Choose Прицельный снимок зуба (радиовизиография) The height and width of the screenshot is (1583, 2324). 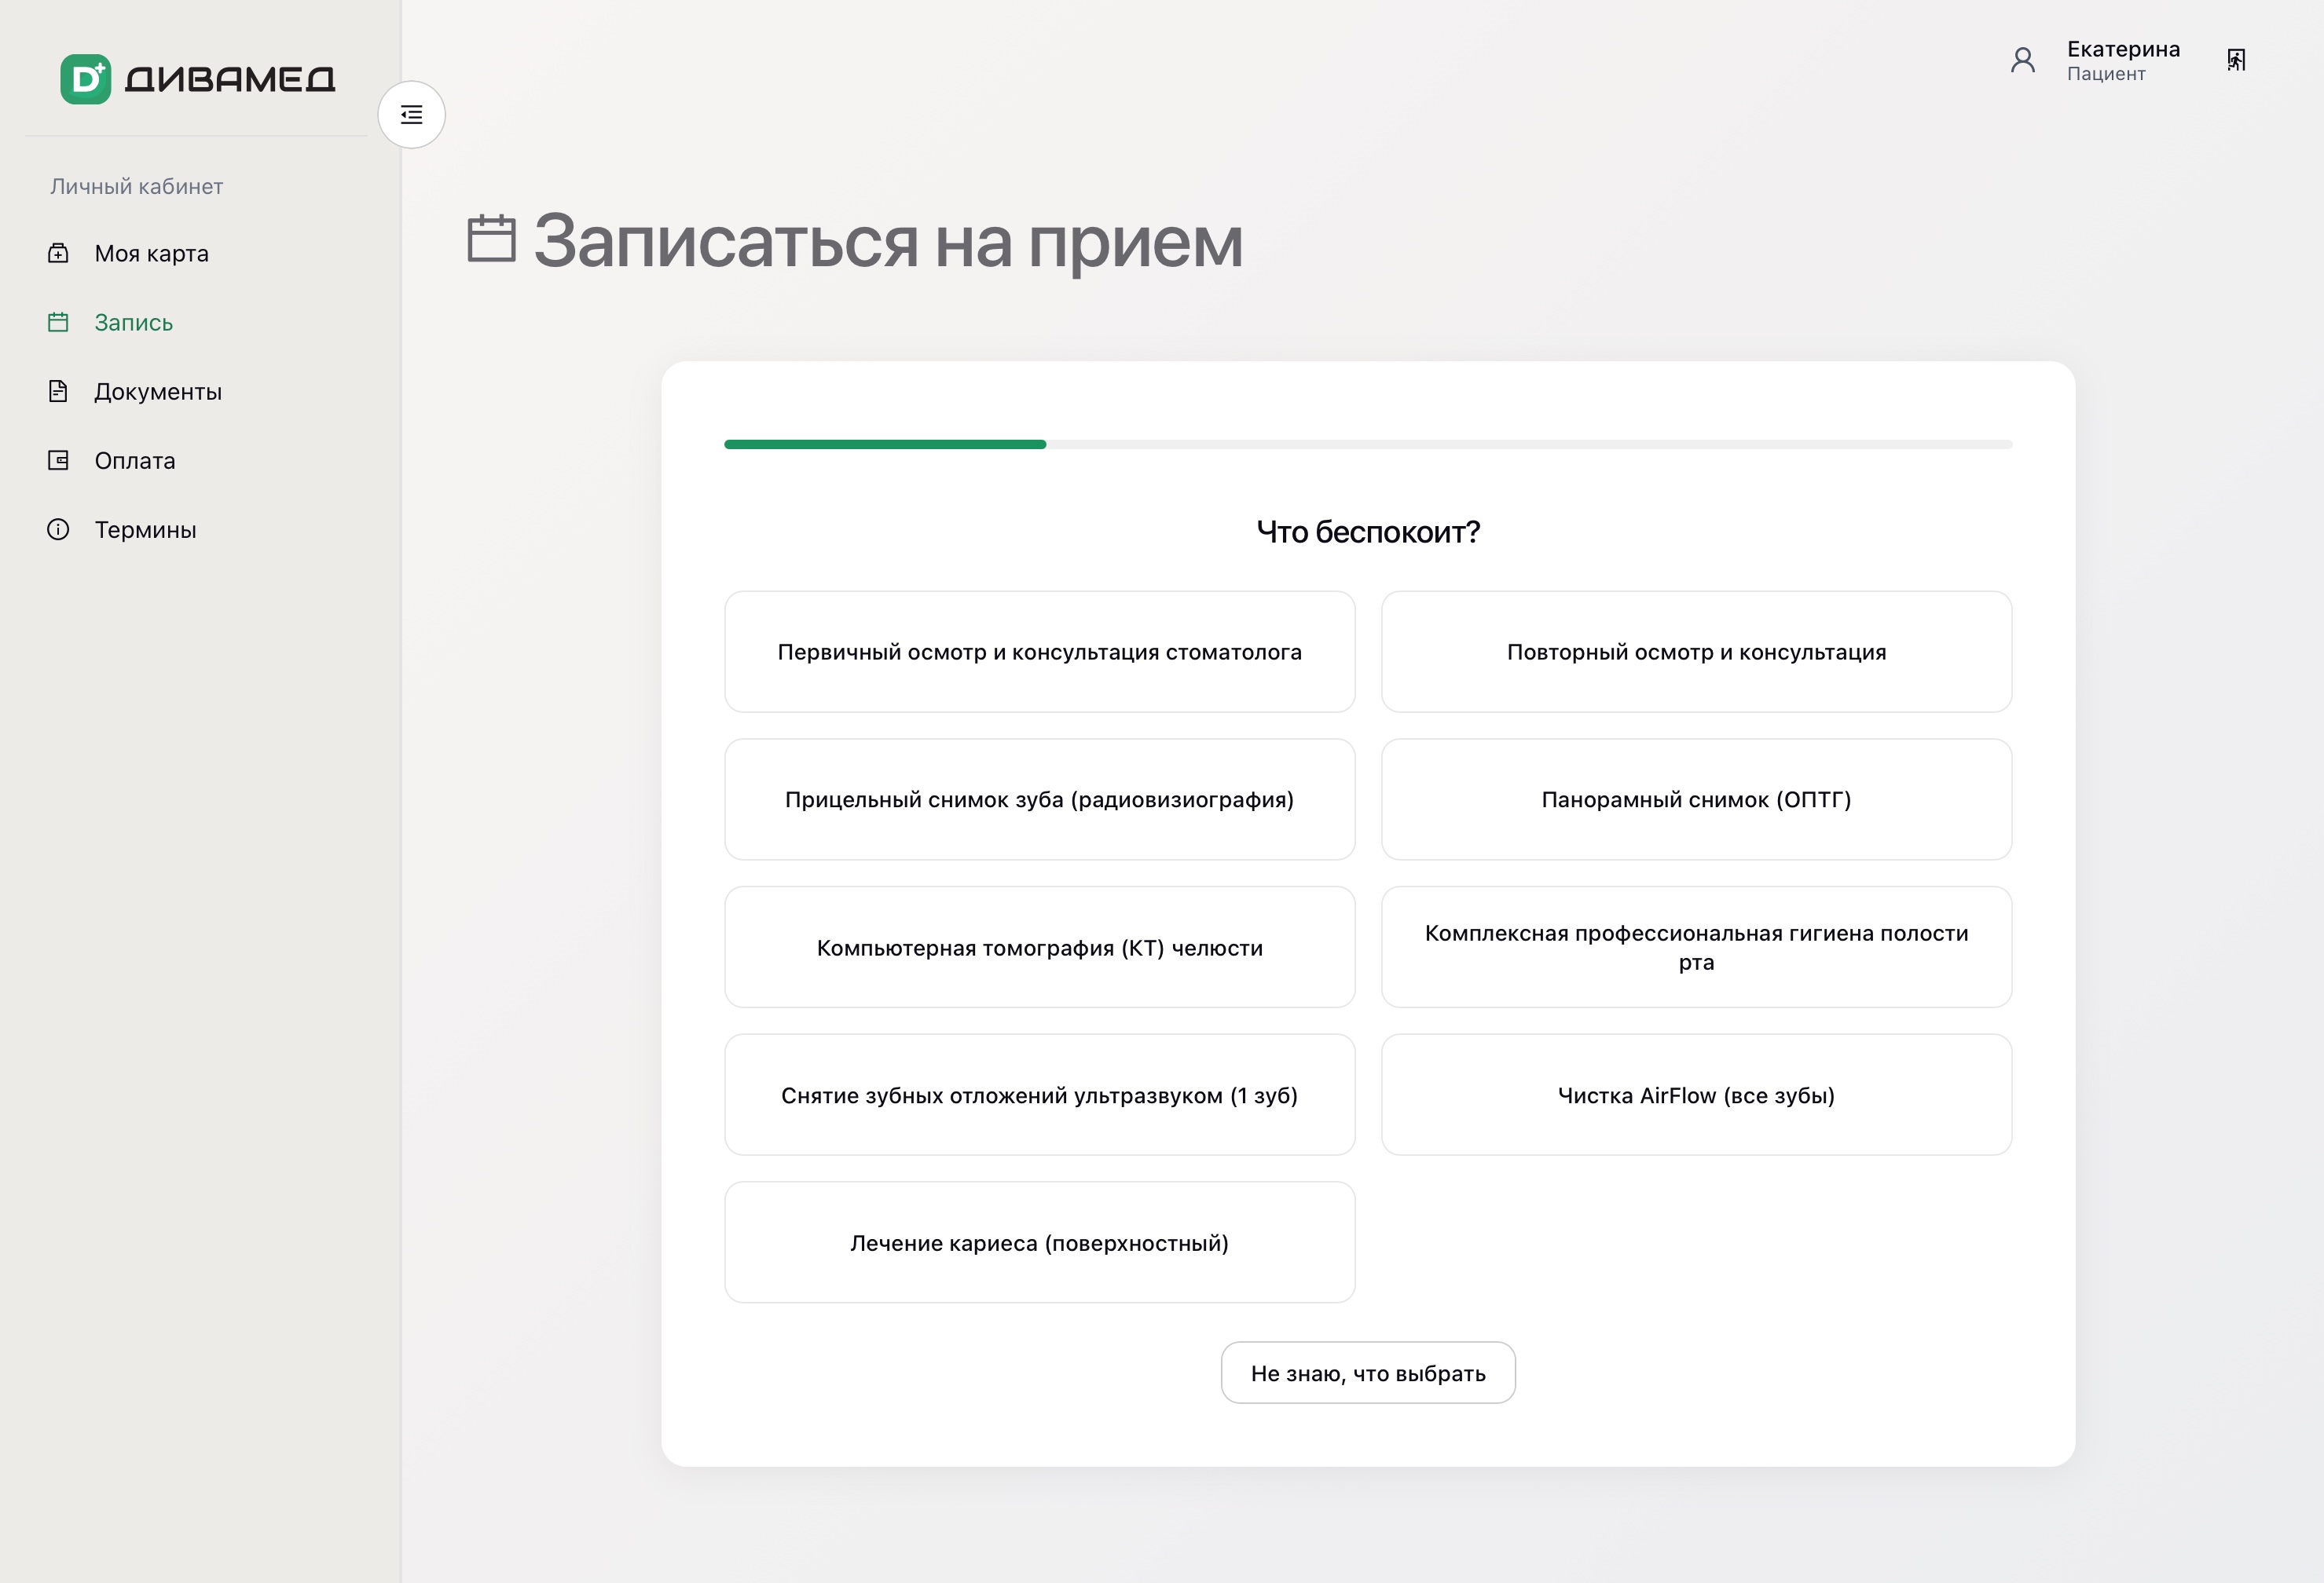1039,799
